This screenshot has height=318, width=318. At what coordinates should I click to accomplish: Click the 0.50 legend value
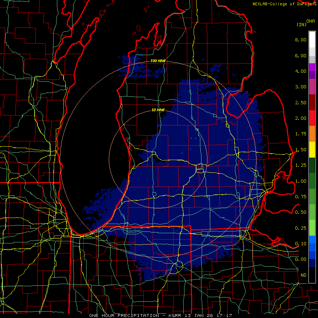(x=301, y=212)
